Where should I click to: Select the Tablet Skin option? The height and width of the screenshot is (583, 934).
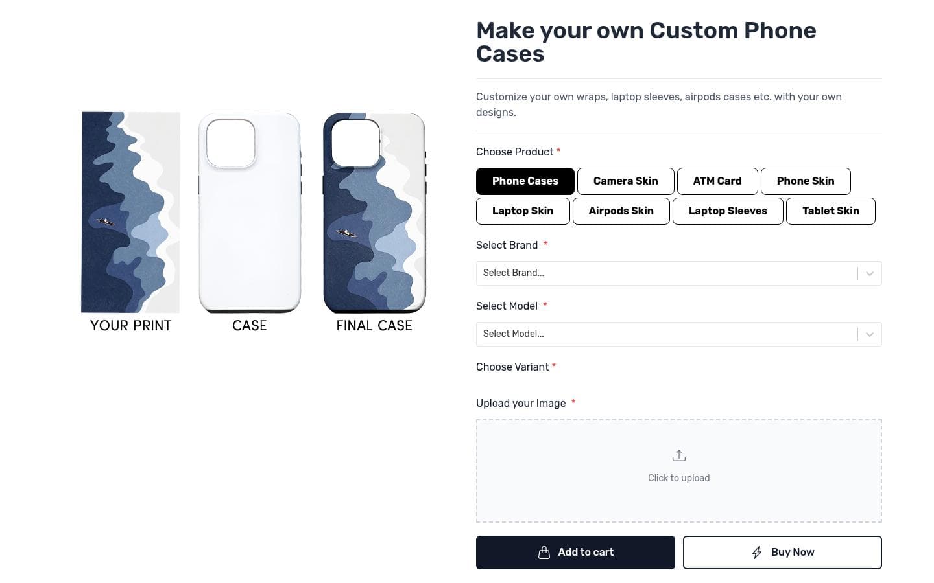(x=830, y=211)
